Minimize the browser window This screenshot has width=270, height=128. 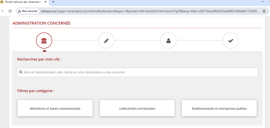pos(263,2)
